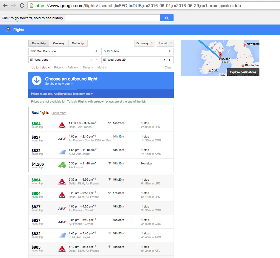Select the Round trip option
Screen dimensions: 280x258
coord(38,43)
